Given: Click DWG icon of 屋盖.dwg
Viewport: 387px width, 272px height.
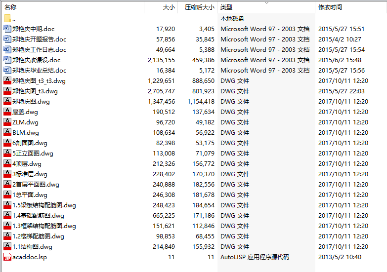Looking at the screenshot, I should pos(7,112).
